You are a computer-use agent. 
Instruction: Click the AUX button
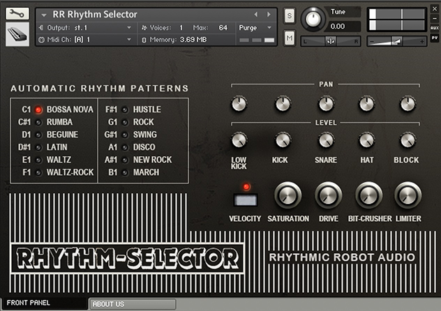(x=435, y=28)
